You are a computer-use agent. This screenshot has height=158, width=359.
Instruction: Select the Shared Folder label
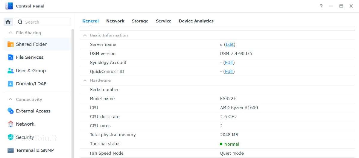click(31, 44)
